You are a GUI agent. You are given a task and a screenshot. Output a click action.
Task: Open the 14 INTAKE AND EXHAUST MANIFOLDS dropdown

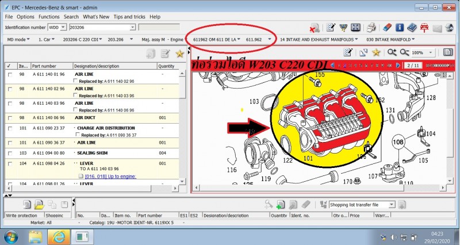(x=319, y=39)
